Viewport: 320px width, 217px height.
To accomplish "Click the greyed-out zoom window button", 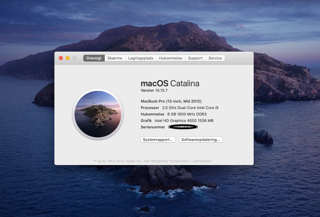I will (x=75, y=58).
